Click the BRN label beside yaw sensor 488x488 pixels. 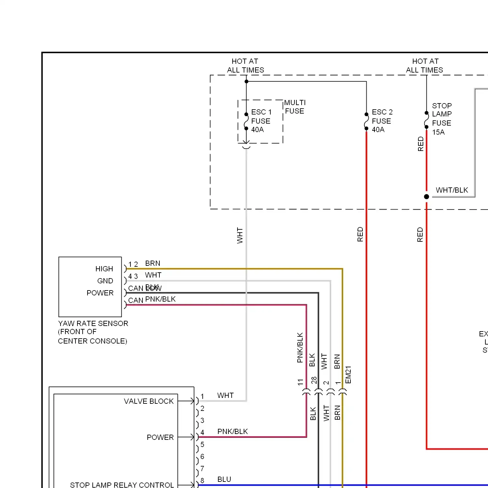153,263
